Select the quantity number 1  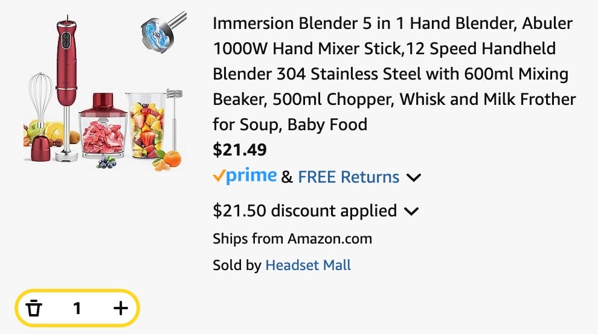pyautogui.click(x=77, y=309)
